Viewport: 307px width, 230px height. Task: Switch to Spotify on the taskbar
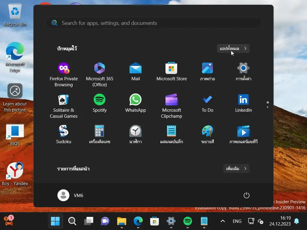coord(188,221)
